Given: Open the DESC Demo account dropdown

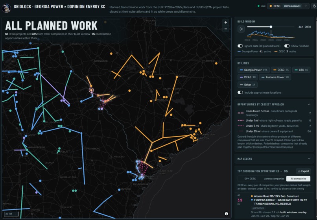Looking at the screenshot, I should click(x=288, y=6).
